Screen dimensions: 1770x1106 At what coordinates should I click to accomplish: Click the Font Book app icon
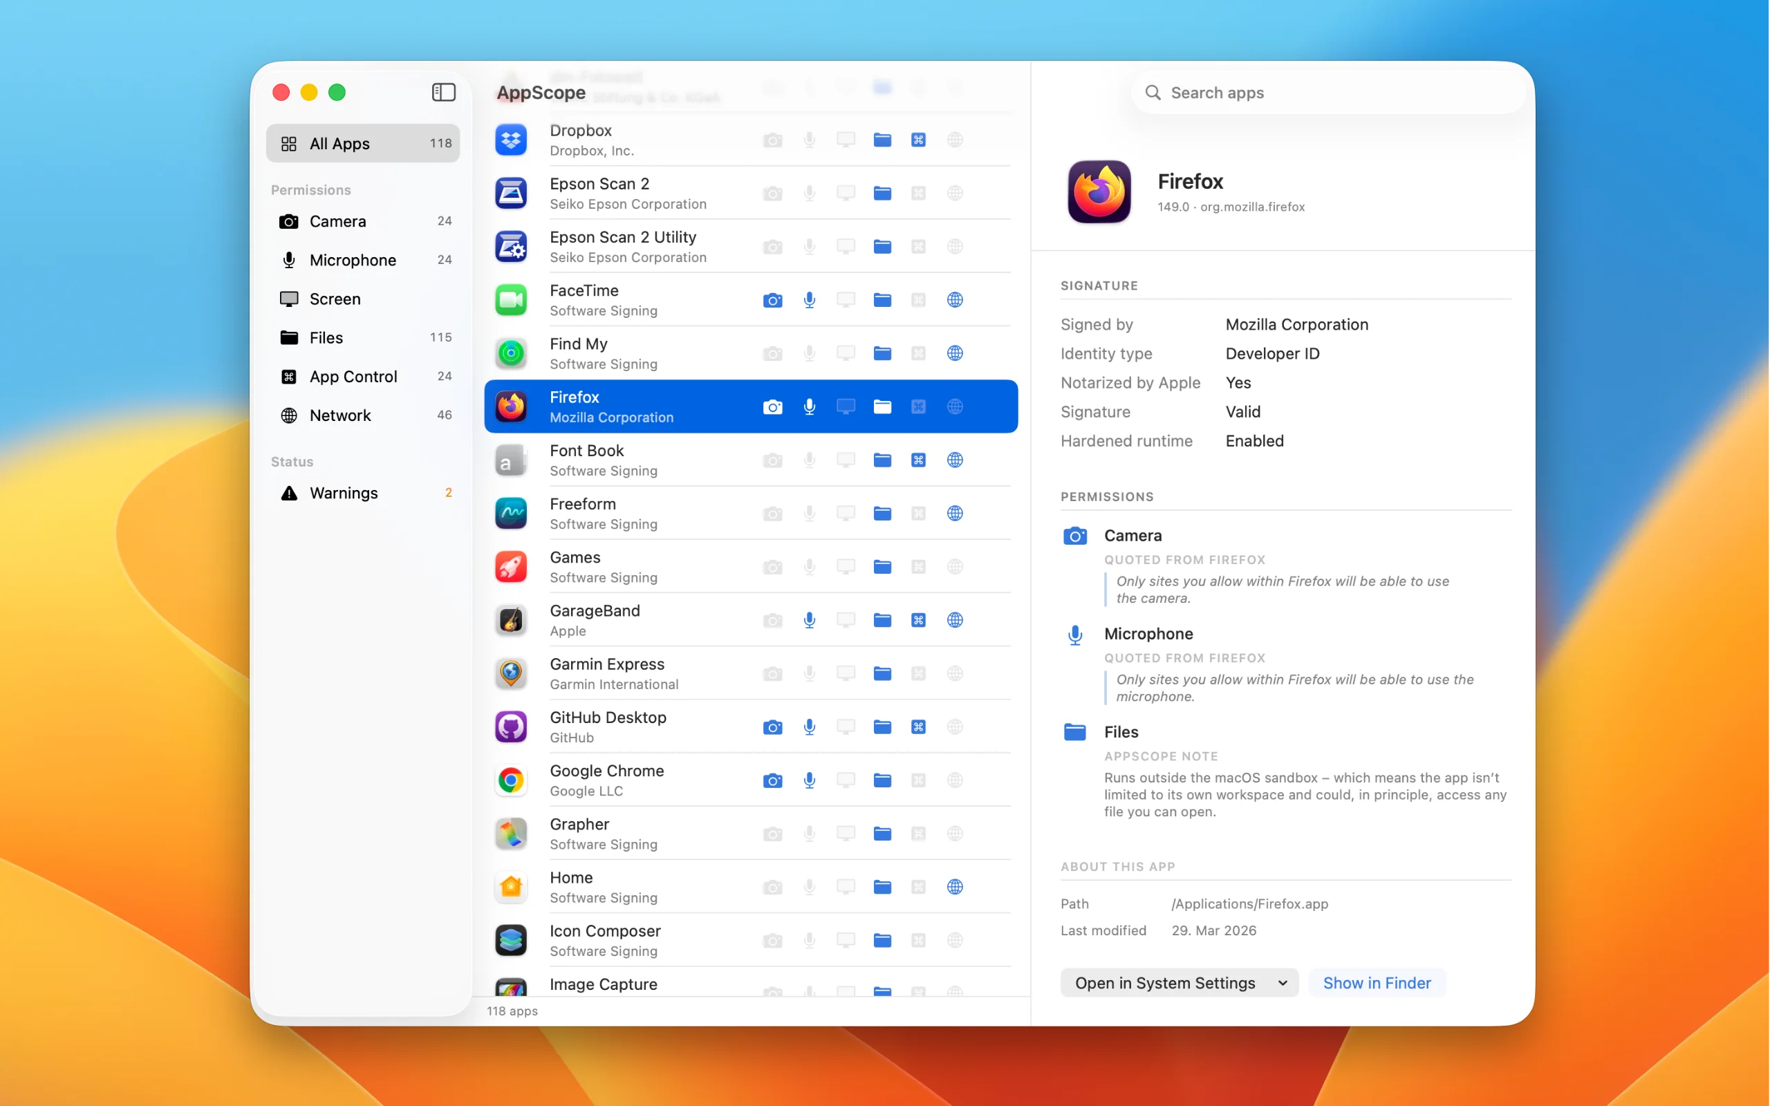tap(510, 460)
